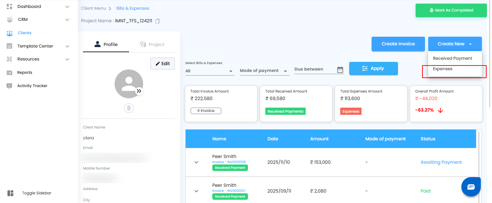Viewport: 492px width, 203px height.
Task: Open Reports from the sidebar
Action: click(25, 73)
